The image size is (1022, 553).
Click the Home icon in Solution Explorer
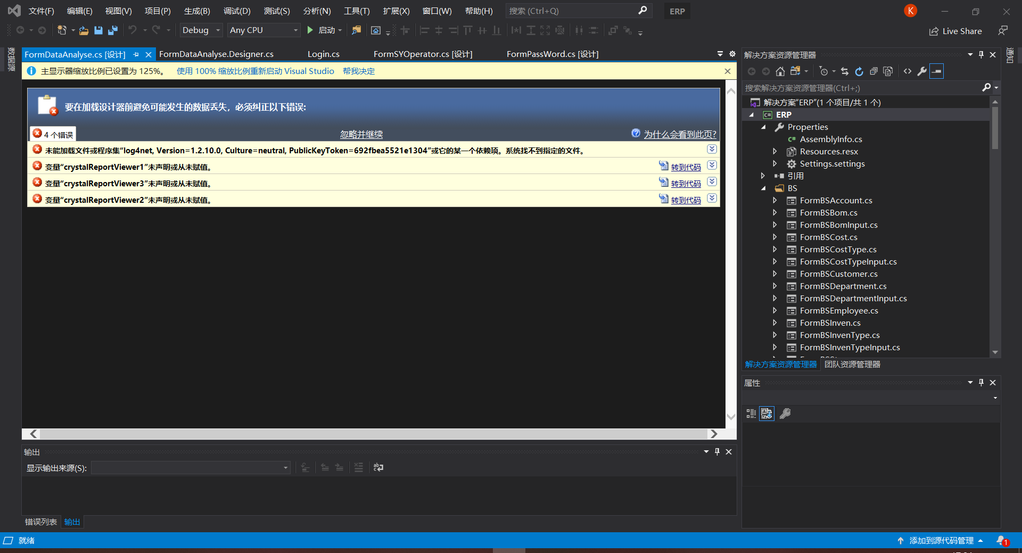(x=780, y=71)
